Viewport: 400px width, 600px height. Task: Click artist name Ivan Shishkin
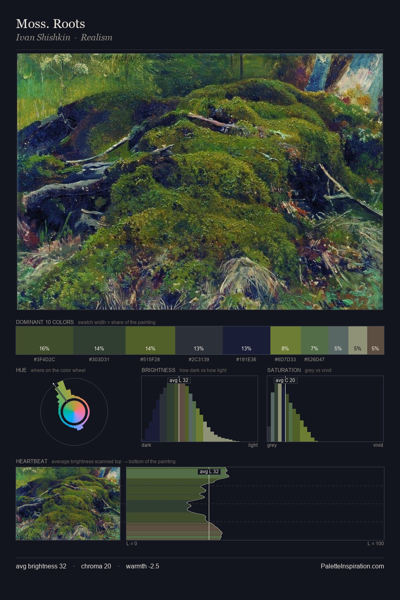point(43,38)
